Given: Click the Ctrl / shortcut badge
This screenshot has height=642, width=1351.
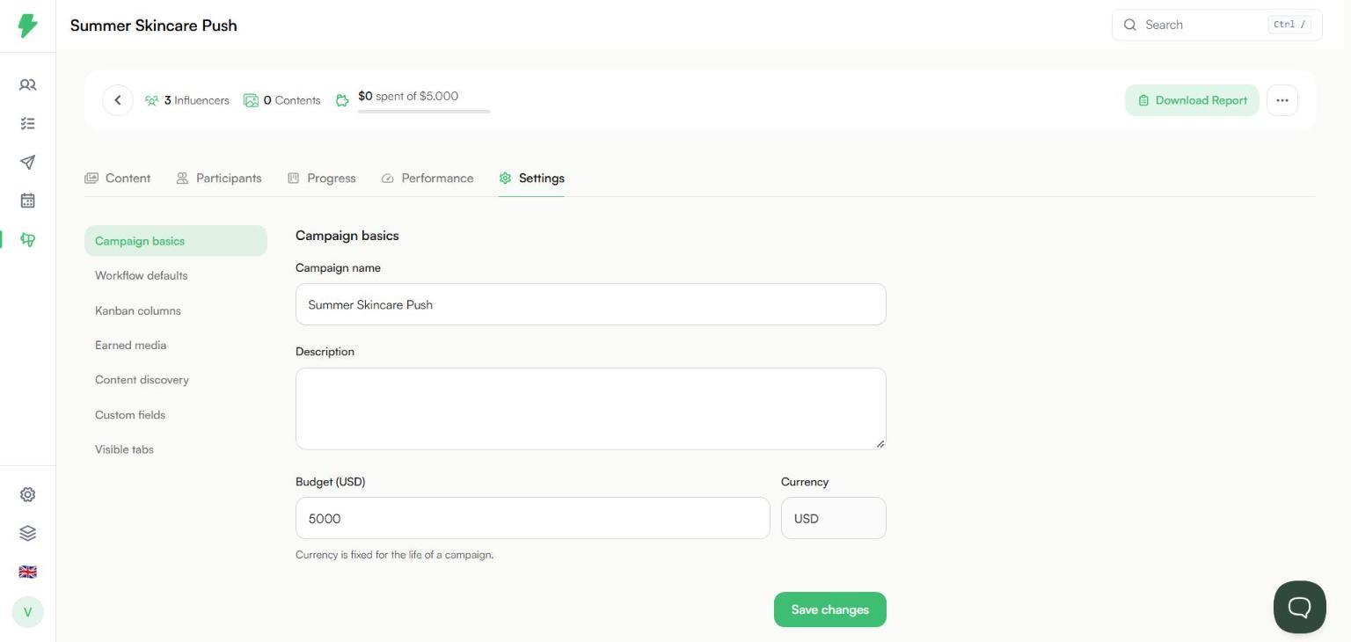Looking at the screenshot, I should [1289, 25].
